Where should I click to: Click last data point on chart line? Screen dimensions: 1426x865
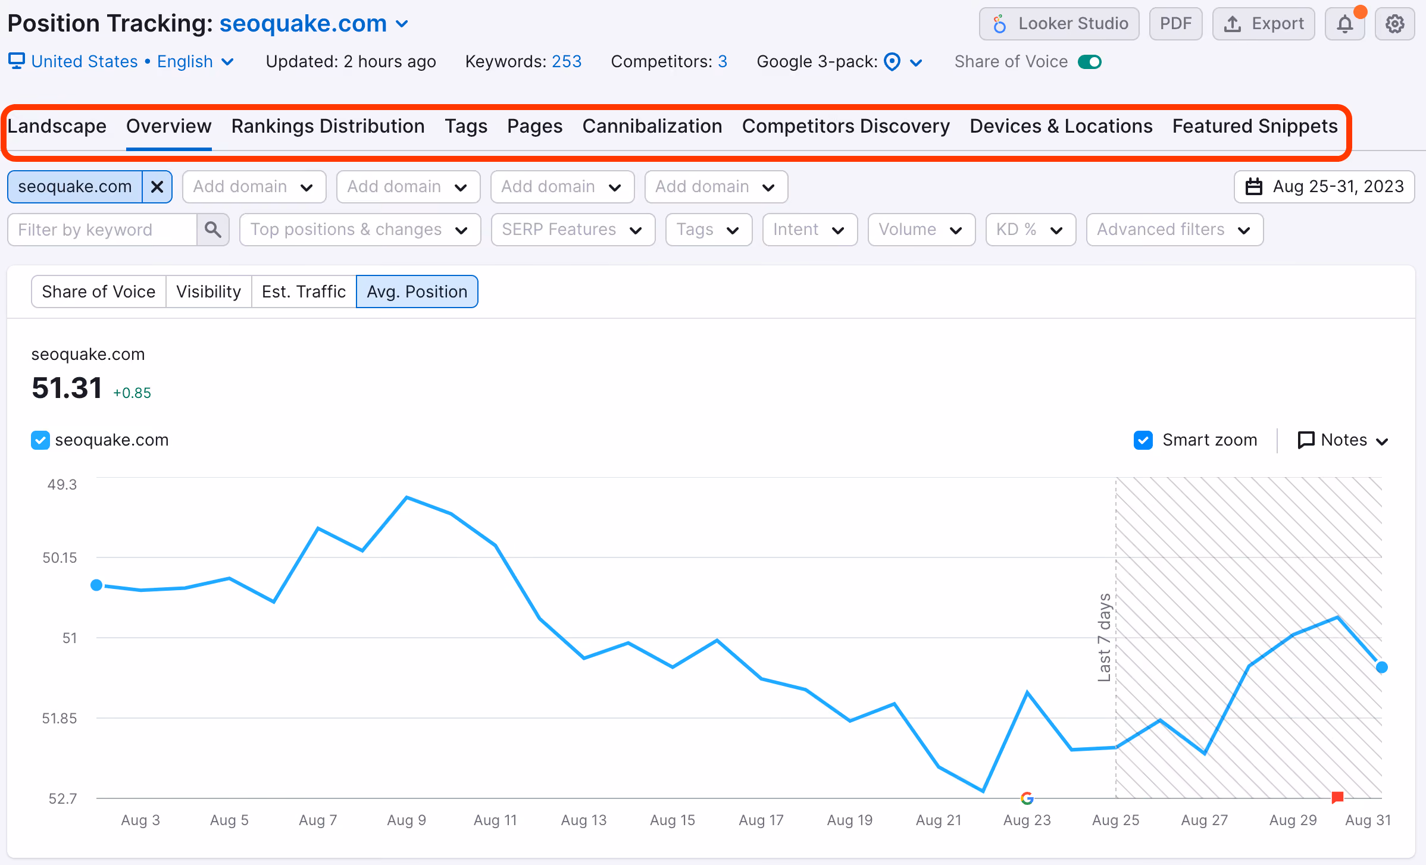1382,667
